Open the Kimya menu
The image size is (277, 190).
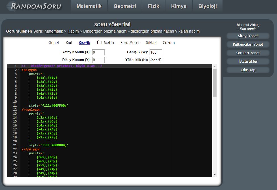(x=179, y=6)
